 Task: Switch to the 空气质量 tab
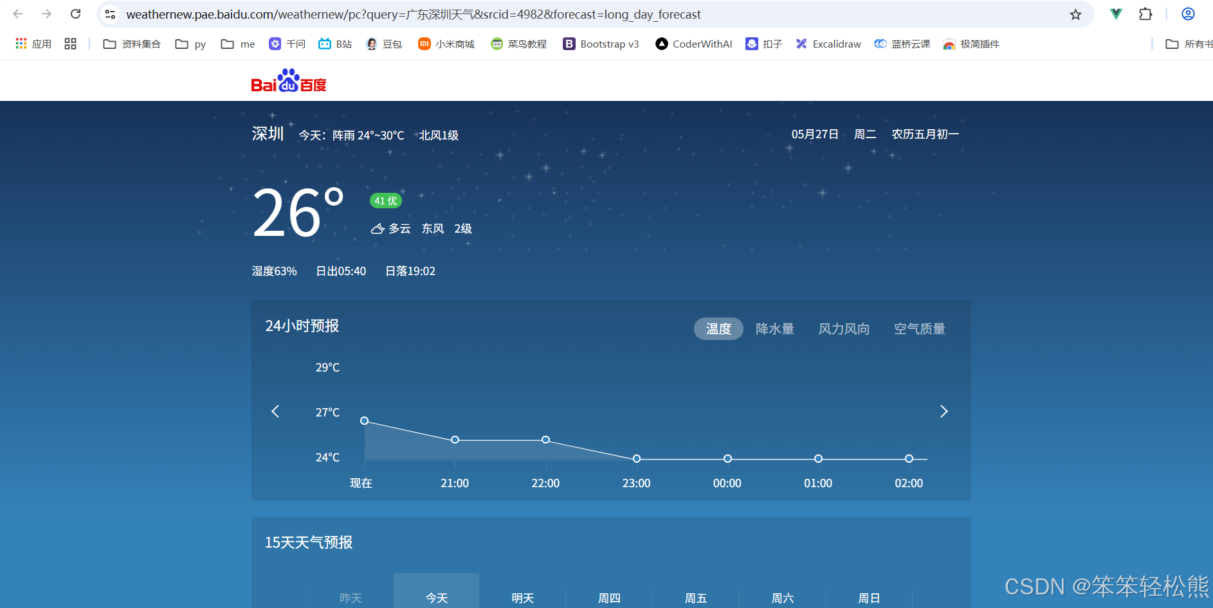[x=920, y=328]
